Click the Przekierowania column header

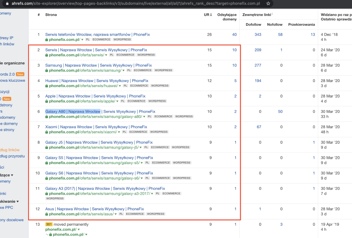point(302,25)
